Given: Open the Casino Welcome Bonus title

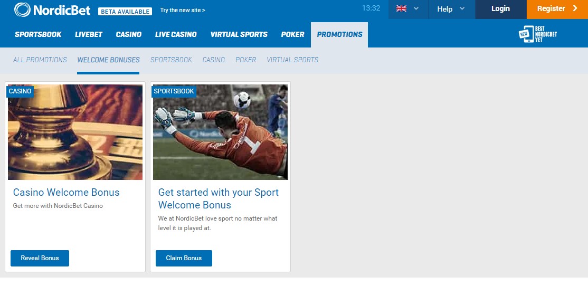Looking at the screenshot, I should (67, 192).
